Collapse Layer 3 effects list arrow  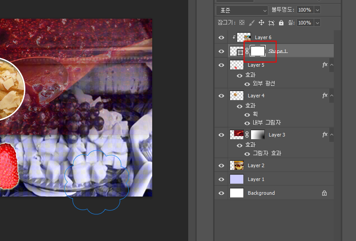point(332,135)
